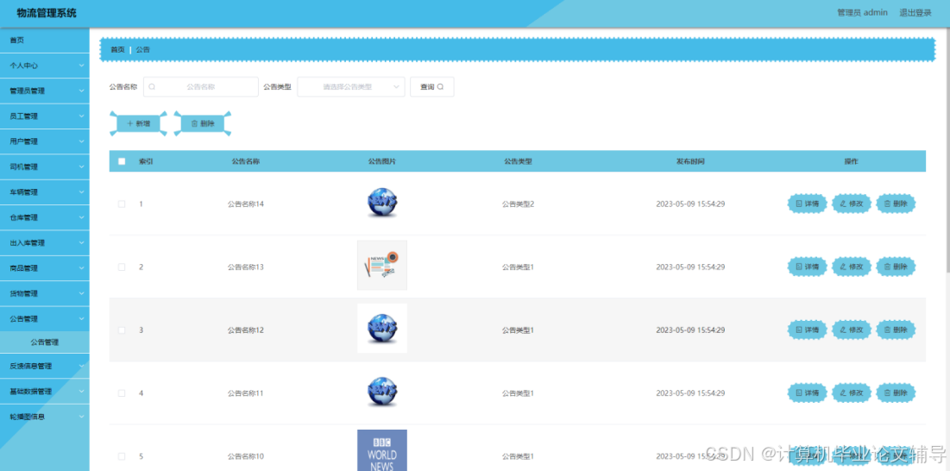Click 公告 in the breadcrumb
The width and height of the screenshot is (950, 471).
pos(143,50)
